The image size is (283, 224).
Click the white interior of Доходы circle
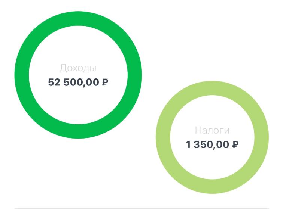click(x=78, y=103)
